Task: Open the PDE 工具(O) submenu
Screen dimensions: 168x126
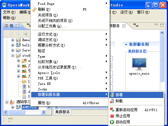Action: point(70,78)
